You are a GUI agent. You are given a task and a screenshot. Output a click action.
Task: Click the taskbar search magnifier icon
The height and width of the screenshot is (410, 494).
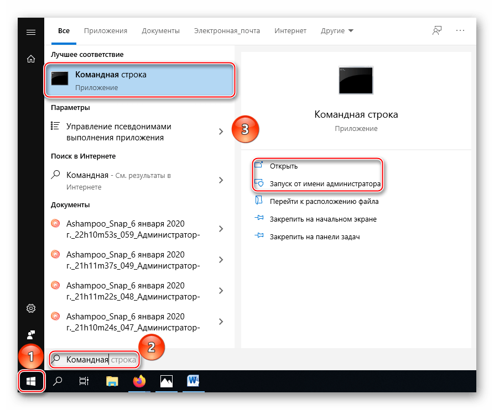pos(58,381)
